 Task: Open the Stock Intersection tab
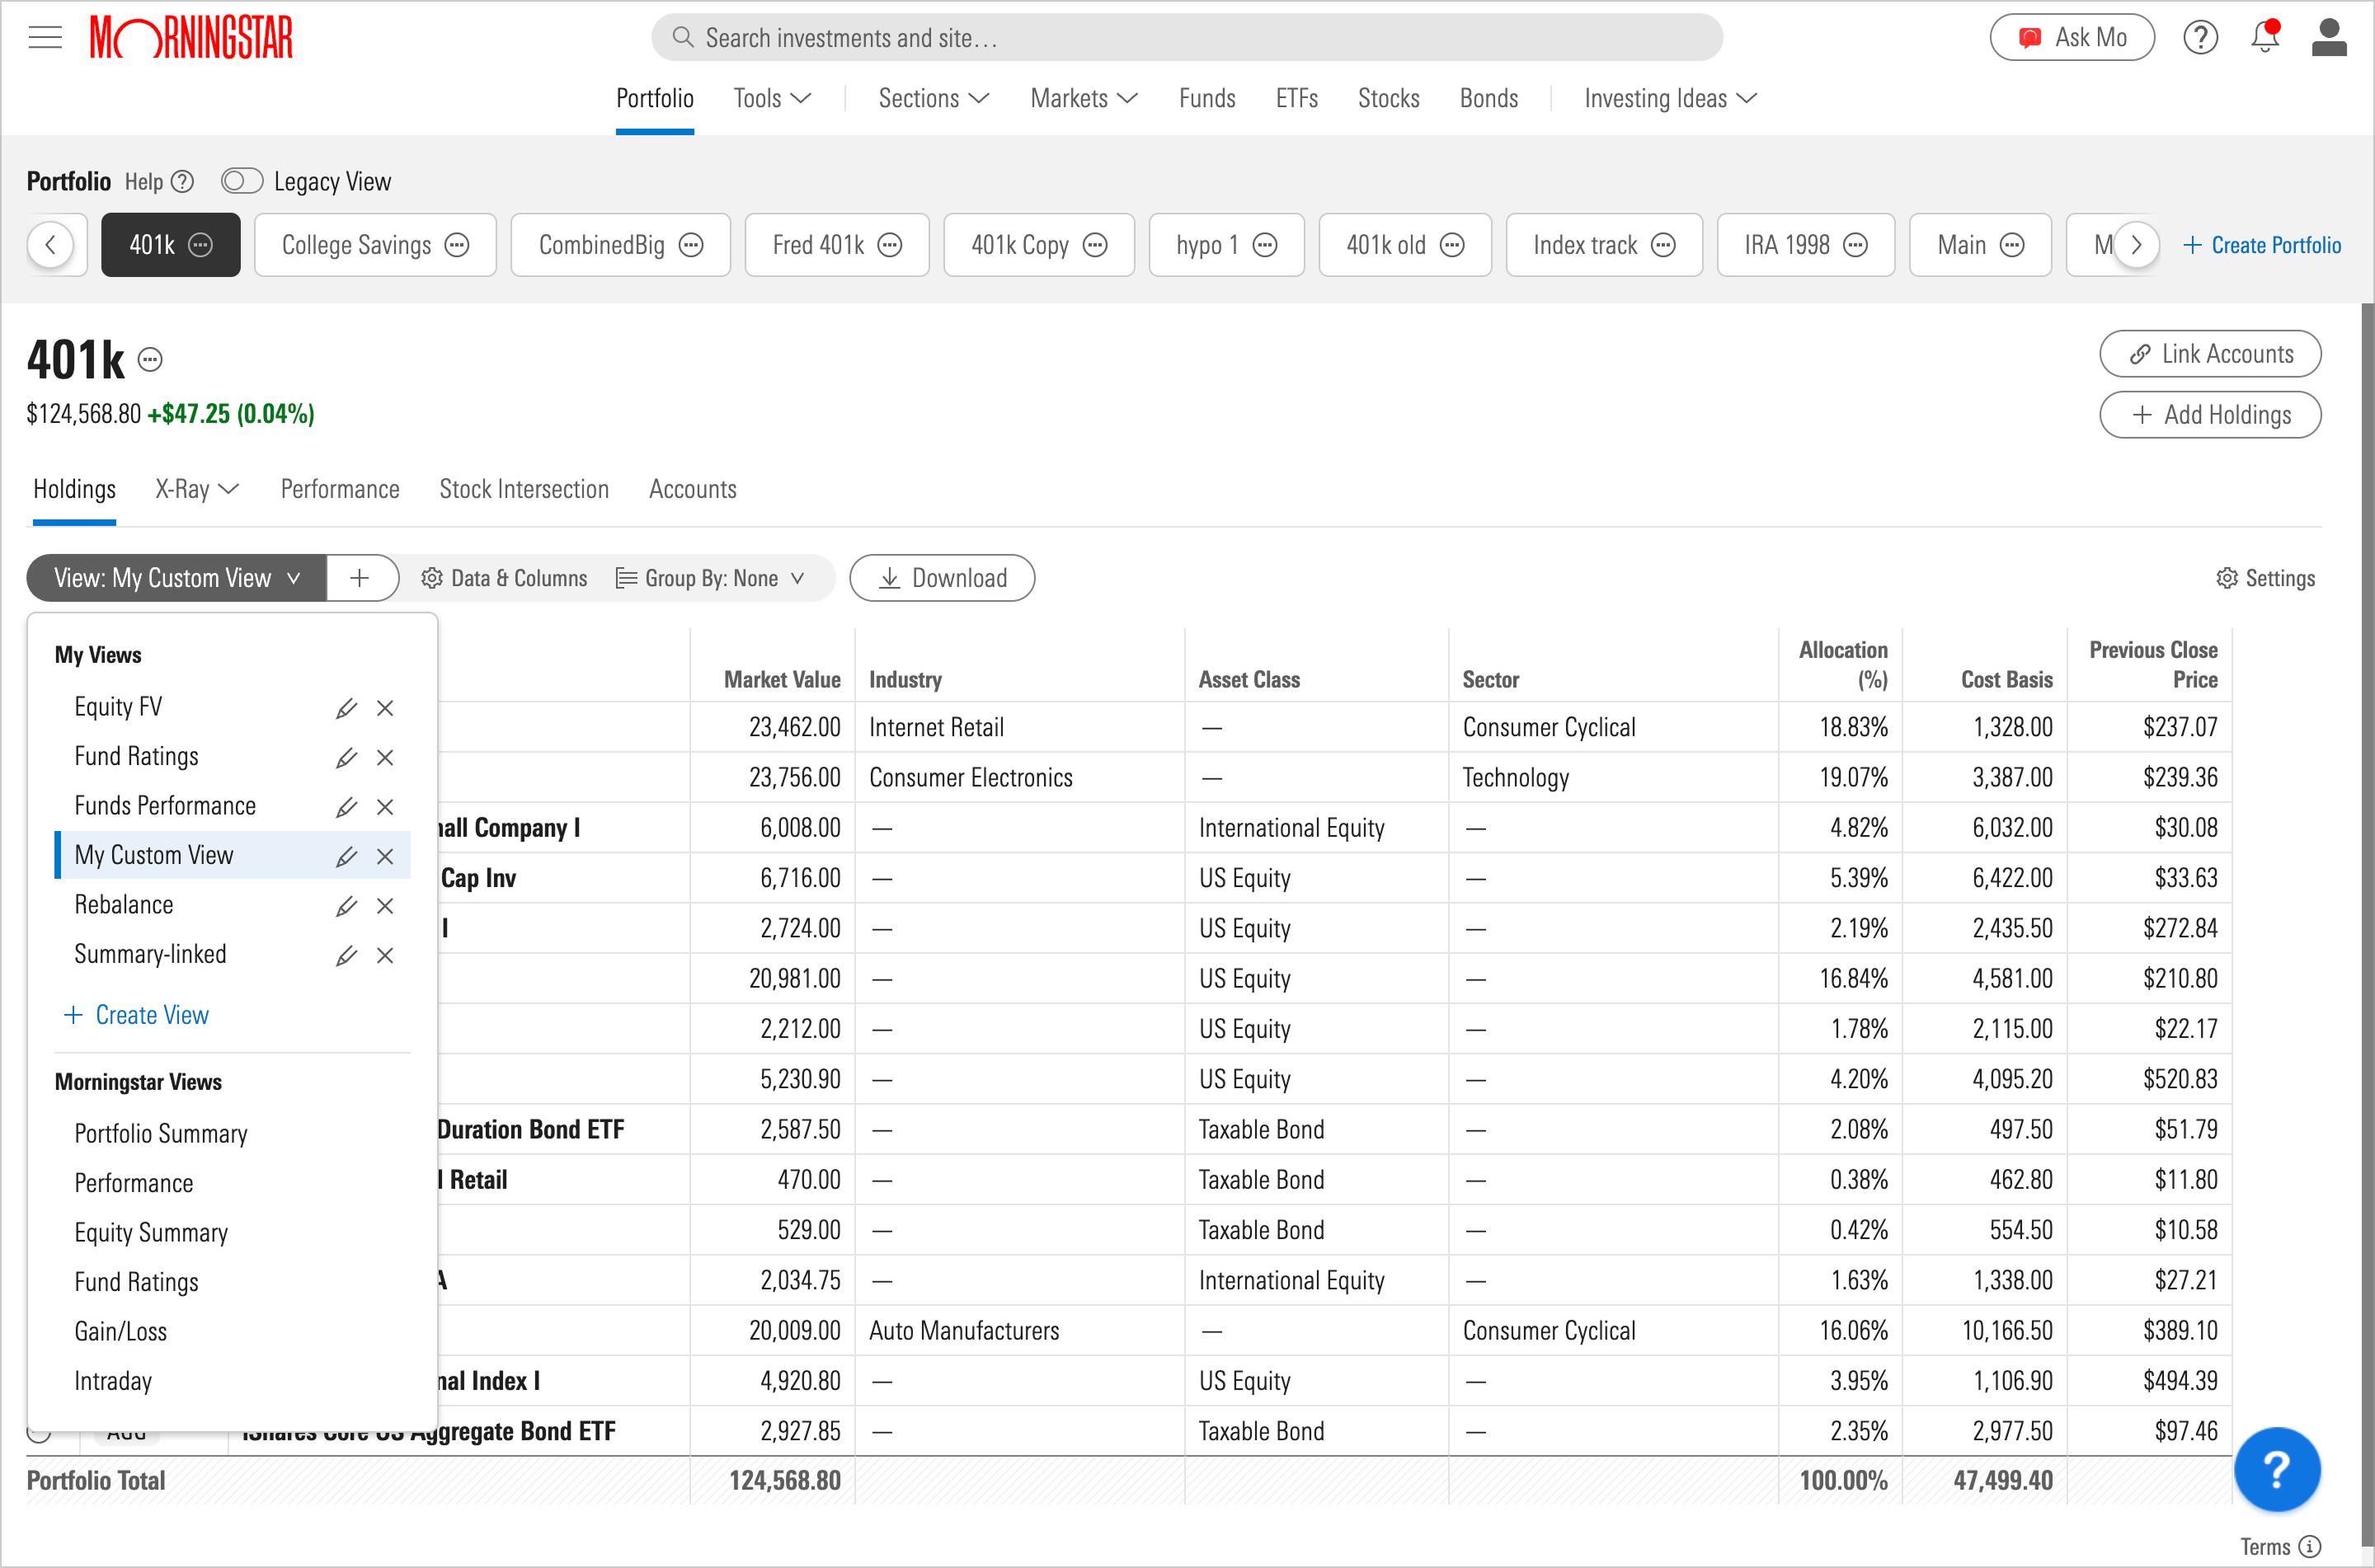point(524,489)
